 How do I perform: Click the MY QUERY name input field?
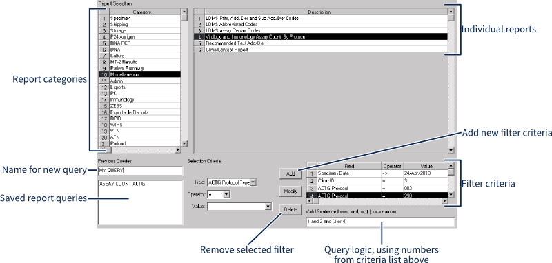coord(141,171)
